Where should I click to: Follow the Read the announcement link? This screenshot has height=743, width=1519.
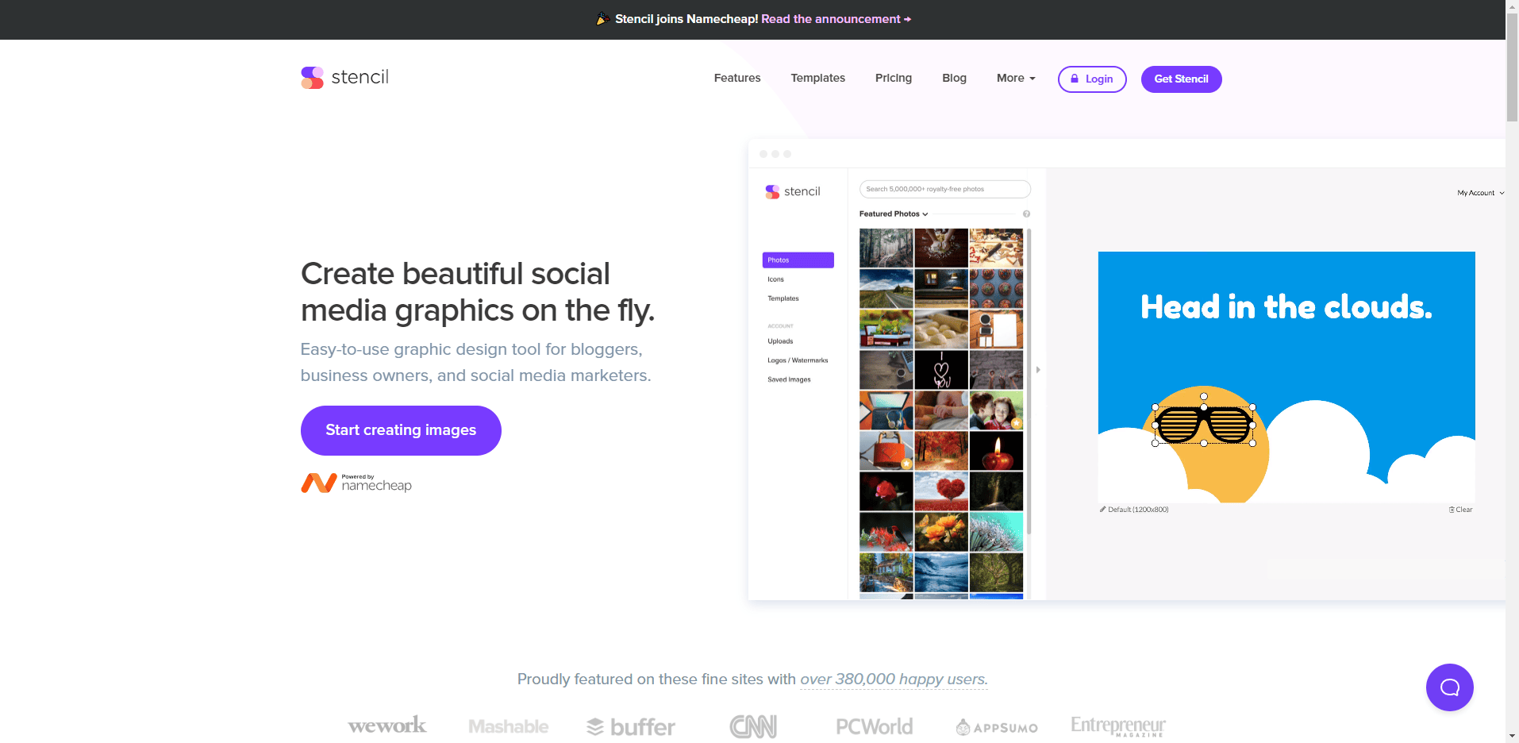click(836, 19)
